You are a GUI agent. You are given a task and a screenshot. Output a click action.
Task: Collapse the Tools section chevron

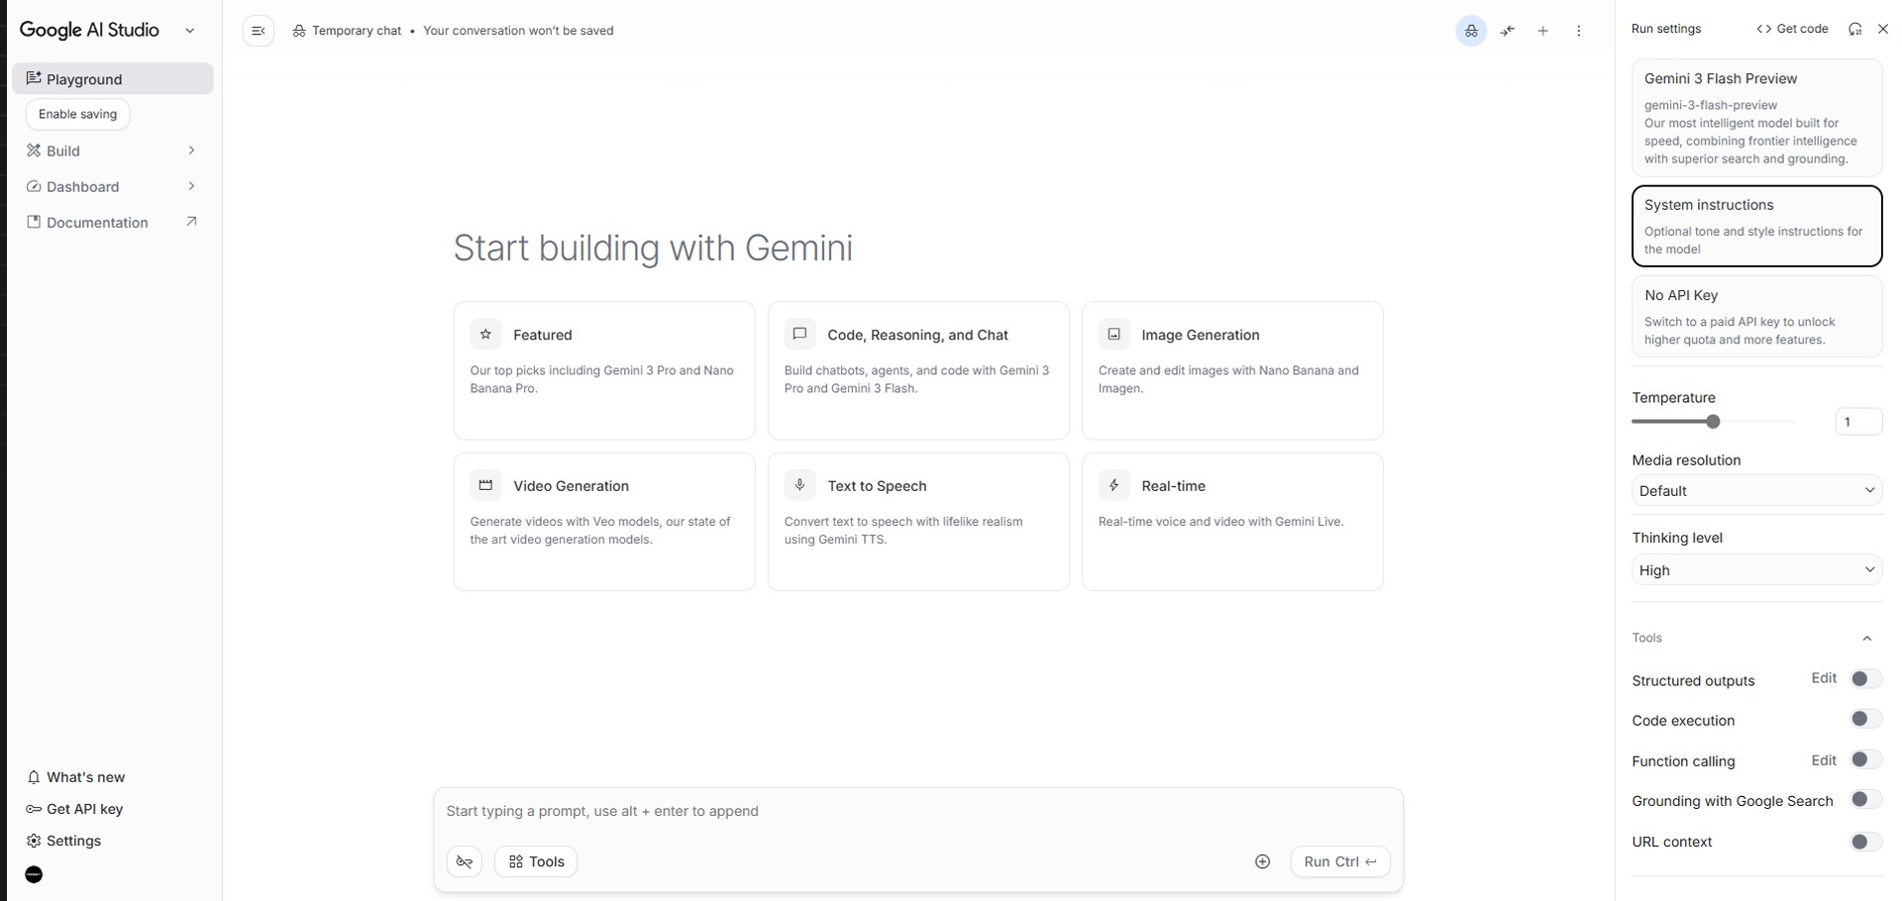[x=1867, y=639]
